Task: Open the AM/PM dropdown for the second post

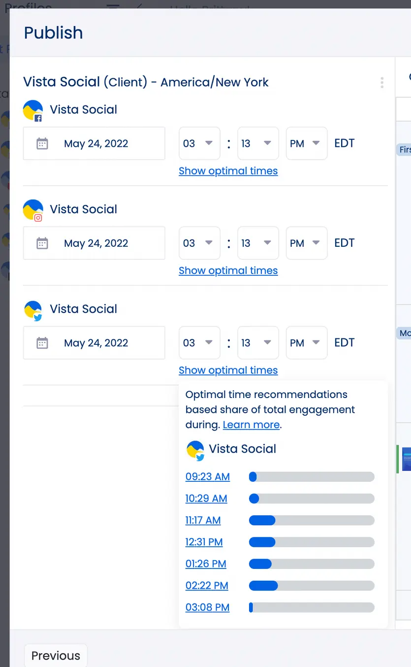Action: coord(306,243)
